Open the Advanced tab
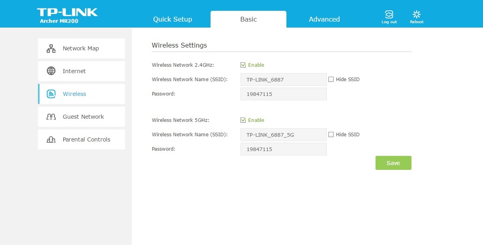This screenshot has height=245, width=483. tap(324, 19)
